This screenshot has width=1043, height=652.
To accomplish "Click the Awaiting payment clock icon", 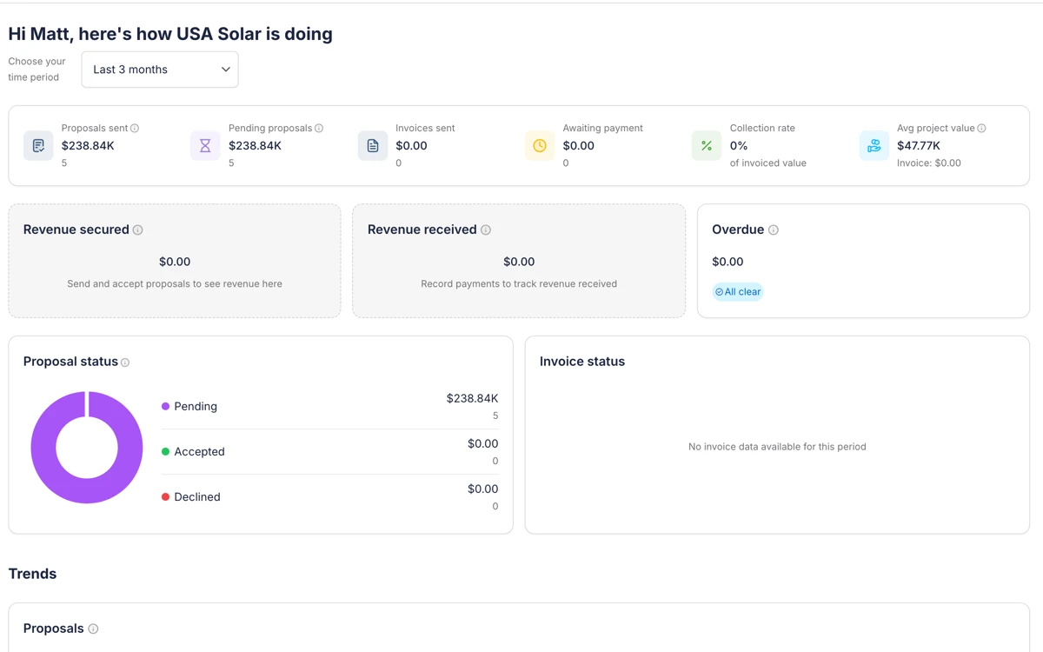I will 540,146.
